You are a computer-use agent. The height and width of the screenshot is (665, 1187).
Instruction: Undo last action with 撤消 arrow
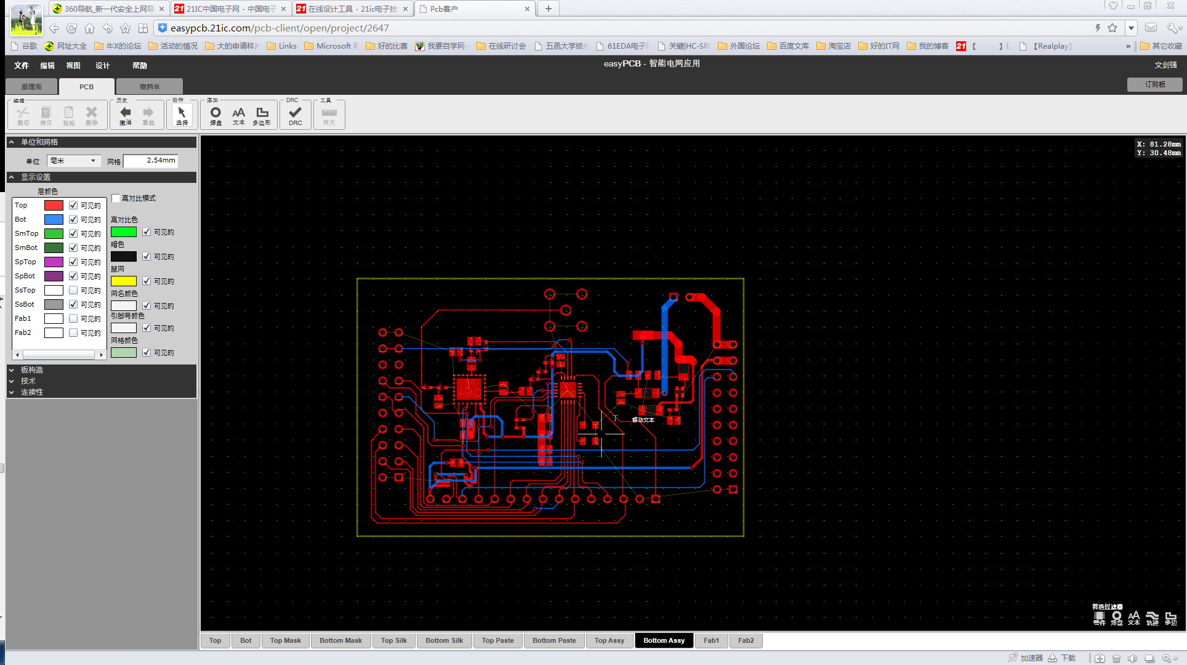tap(126, 115)
